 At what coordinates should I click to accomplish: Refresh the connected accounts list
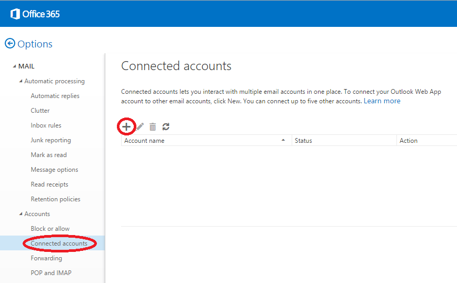tap(166, 126)
